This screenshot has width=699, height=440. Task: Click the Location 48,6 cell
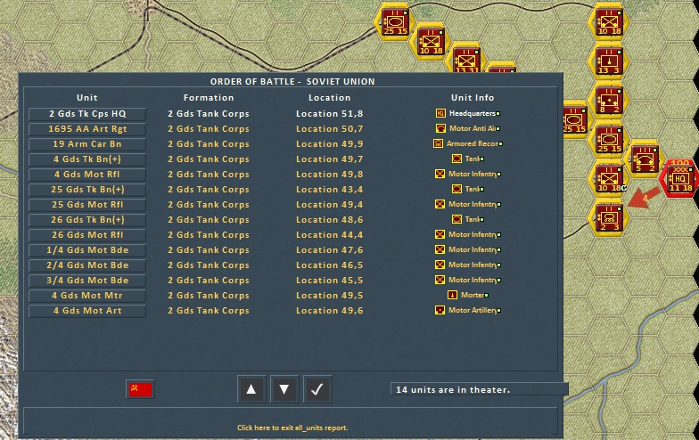330,219
